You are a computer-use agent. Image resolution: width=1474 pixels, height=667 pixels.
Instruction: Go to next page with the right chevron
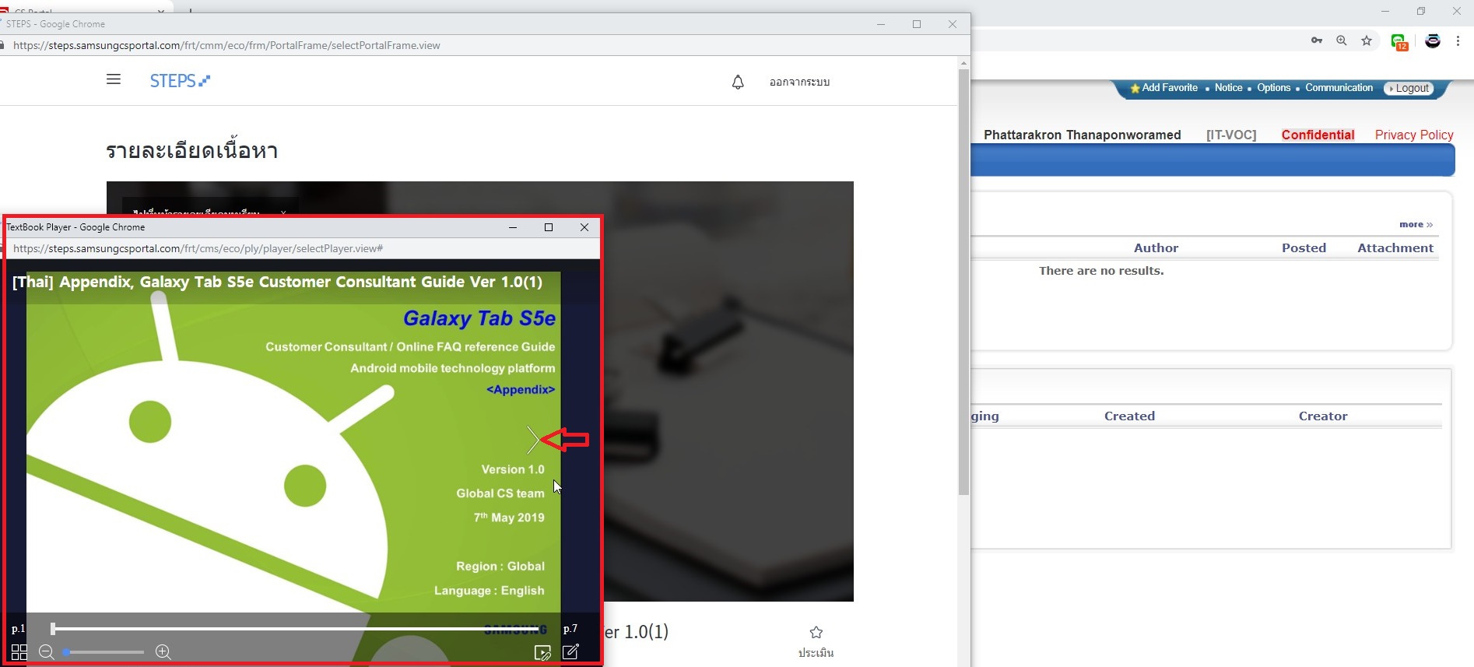[533, 440]
